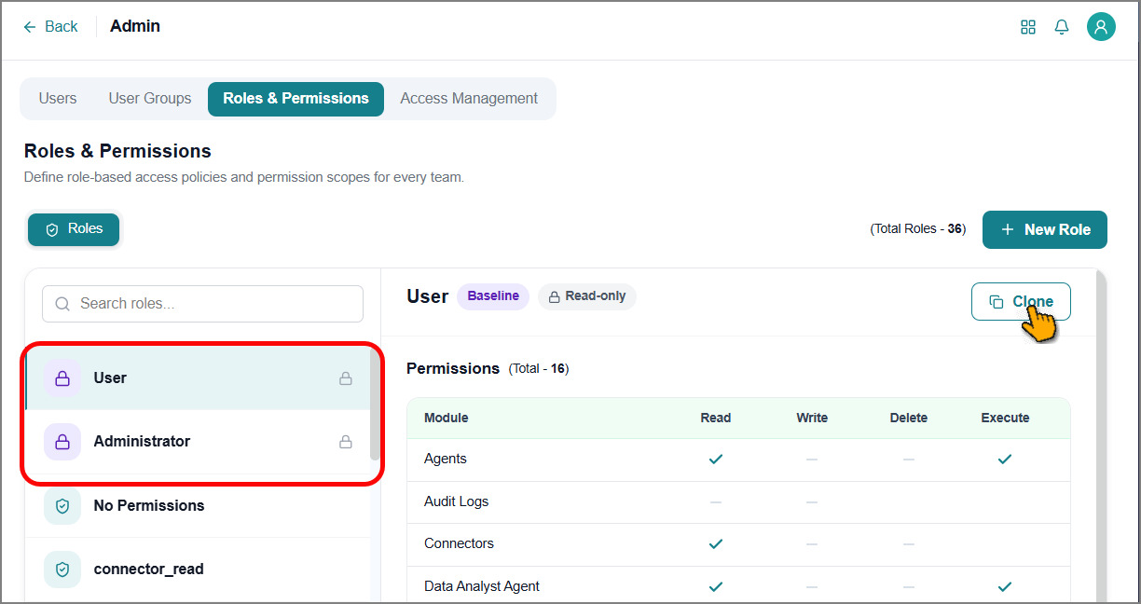Select the Roles & Permissions tab

(x=296, y=99)
